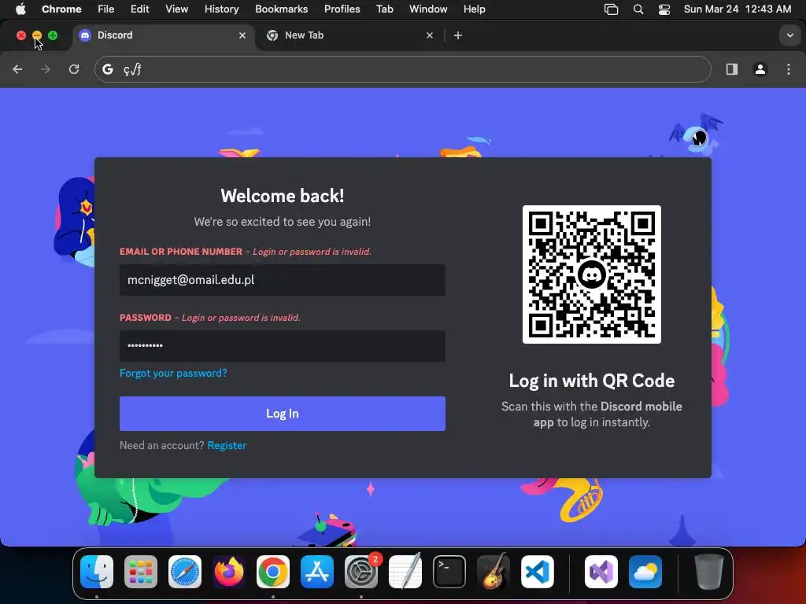Open Control Center in menu bar
The height and width of the screenshot is (604, 806).
(x=664, y=9)
